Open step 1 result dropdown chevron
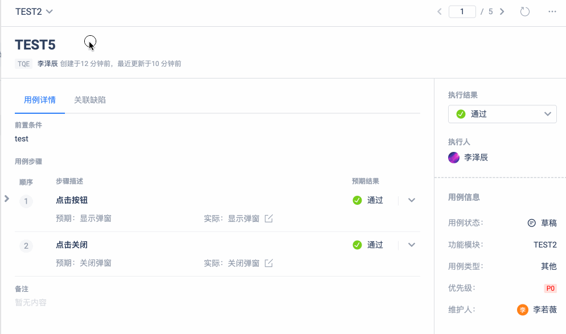The width and height of the screenshot is (566, 334). [x=412, y=200]
